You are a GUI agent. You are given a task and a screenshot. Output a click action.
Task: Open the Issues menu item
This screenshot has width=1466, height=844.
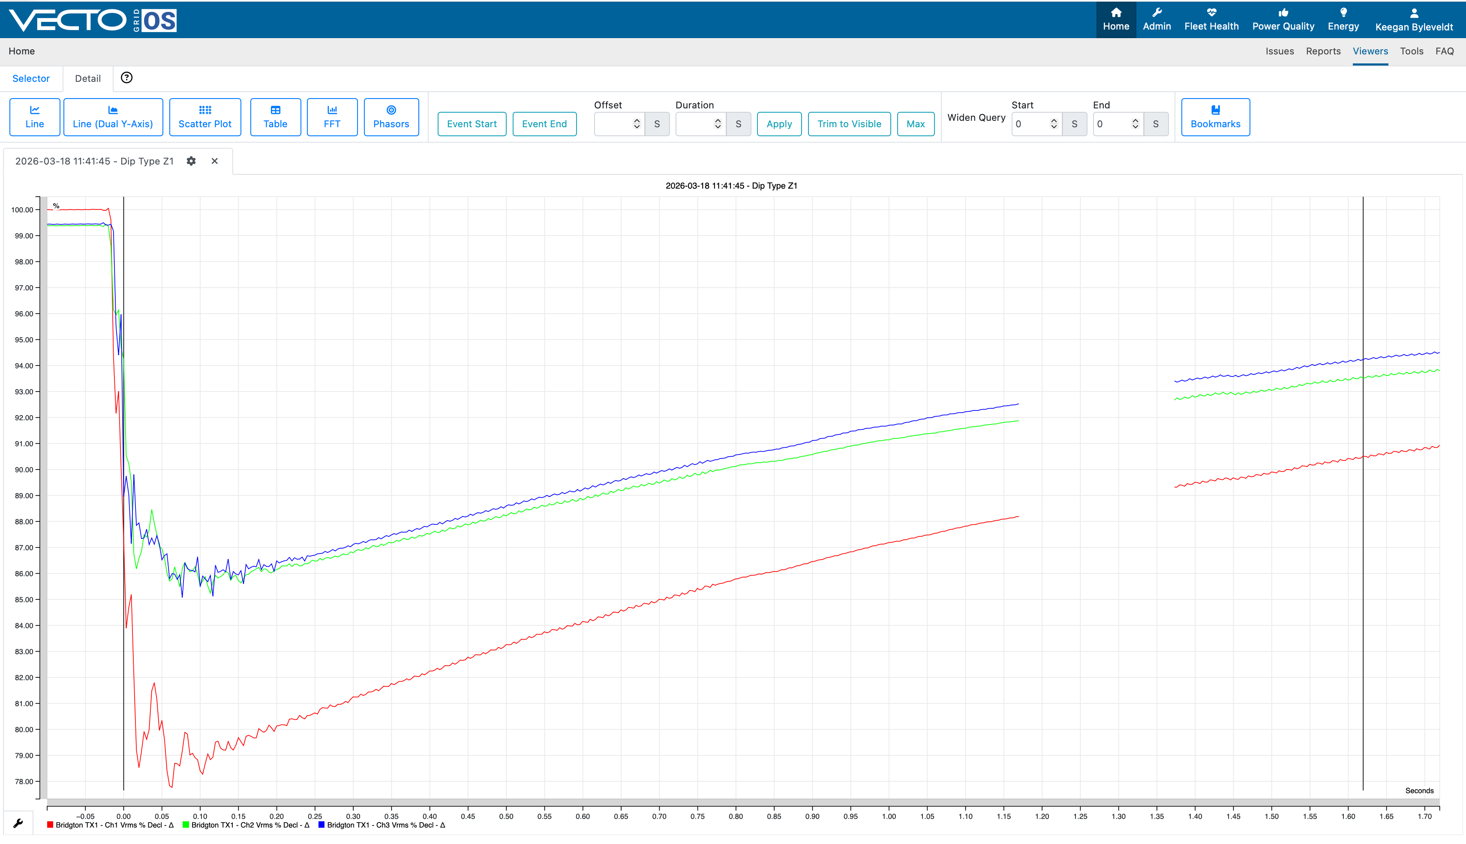[1279, 51]
